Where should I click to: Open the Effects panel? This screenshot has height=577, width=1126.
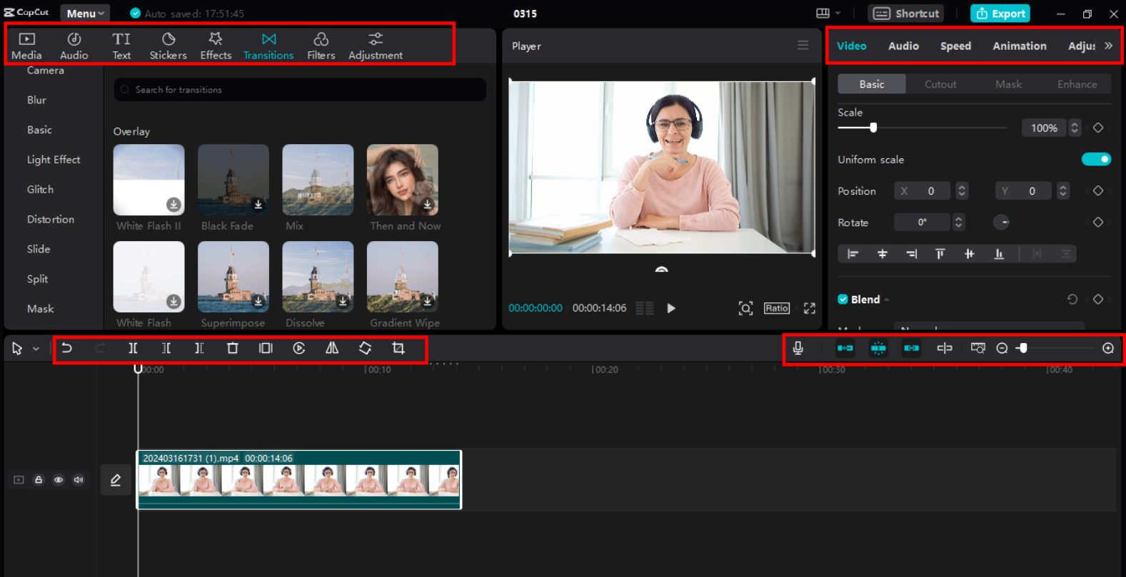coord(216,46)
